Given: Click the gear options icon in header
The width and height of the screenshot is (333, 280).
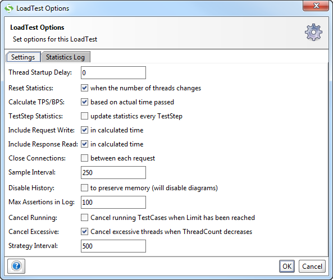Looking at the screenshot, I should click(313, 33).
